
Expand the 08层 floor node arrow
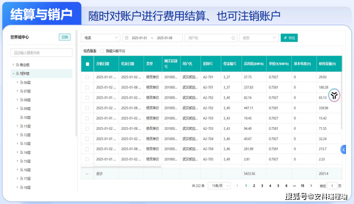[x=17, y=100]
